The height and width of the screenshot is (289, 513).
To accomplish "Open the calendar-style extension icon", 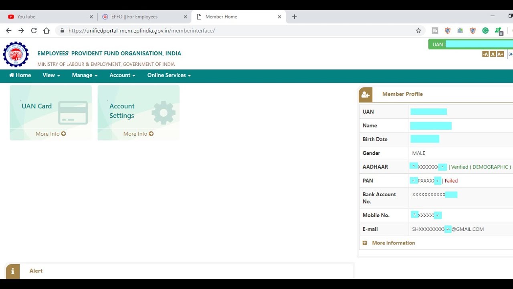I will pyautogui.click(x=460, y=31).
